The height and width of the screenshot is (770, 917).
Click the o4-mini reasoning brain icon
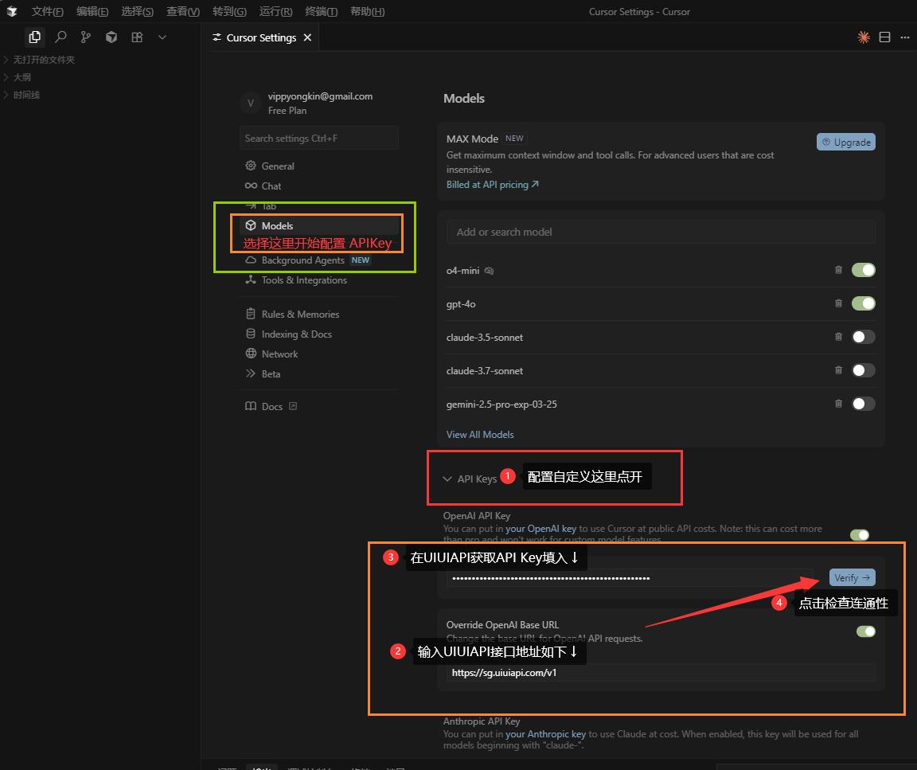click(489, 271)
